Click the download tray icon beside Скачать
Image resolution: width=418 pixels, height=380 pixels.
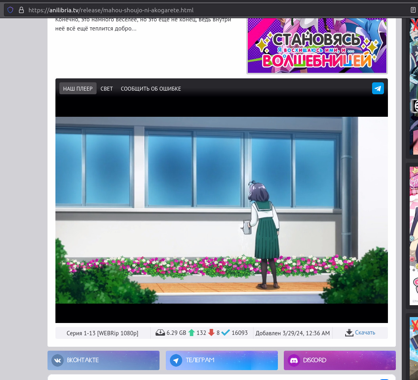[x=349, y=333]
